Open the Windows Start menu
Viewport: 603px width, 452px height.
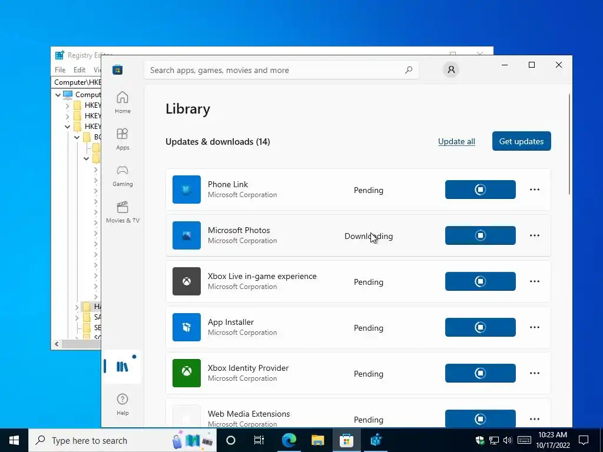pyautogui.click(x=14, y=440)
